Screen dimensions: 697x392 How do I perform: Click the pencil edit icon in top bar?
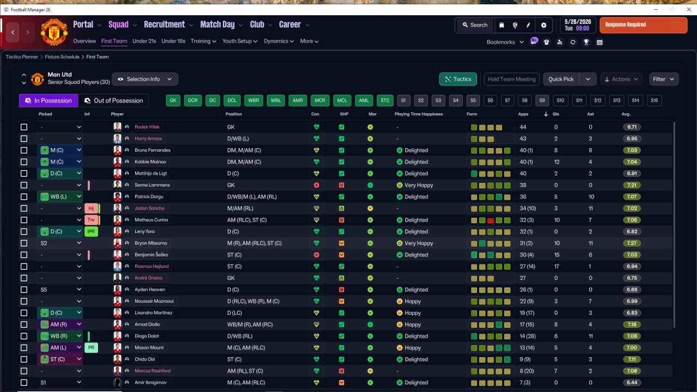point(528,25)
